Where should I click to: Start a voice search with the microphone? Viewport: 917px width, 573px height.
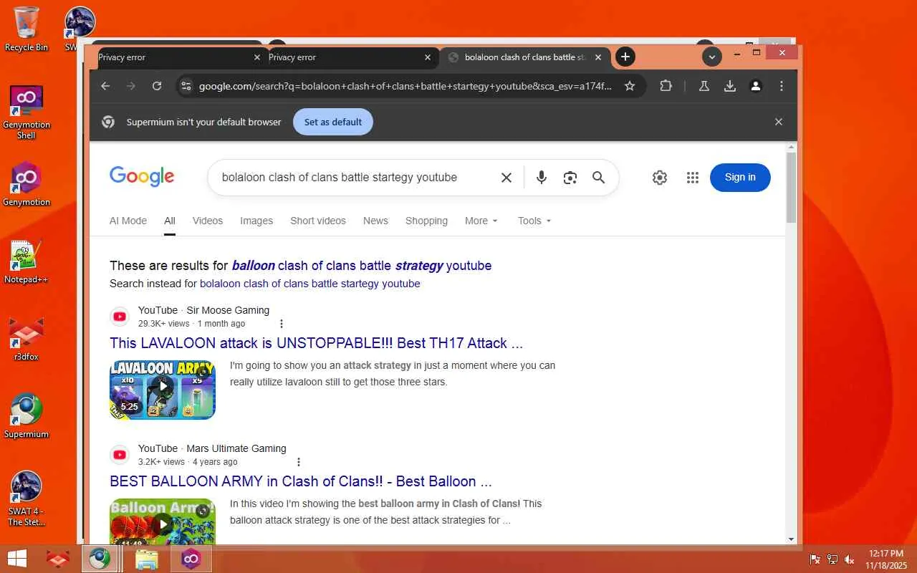pos(542,178)
